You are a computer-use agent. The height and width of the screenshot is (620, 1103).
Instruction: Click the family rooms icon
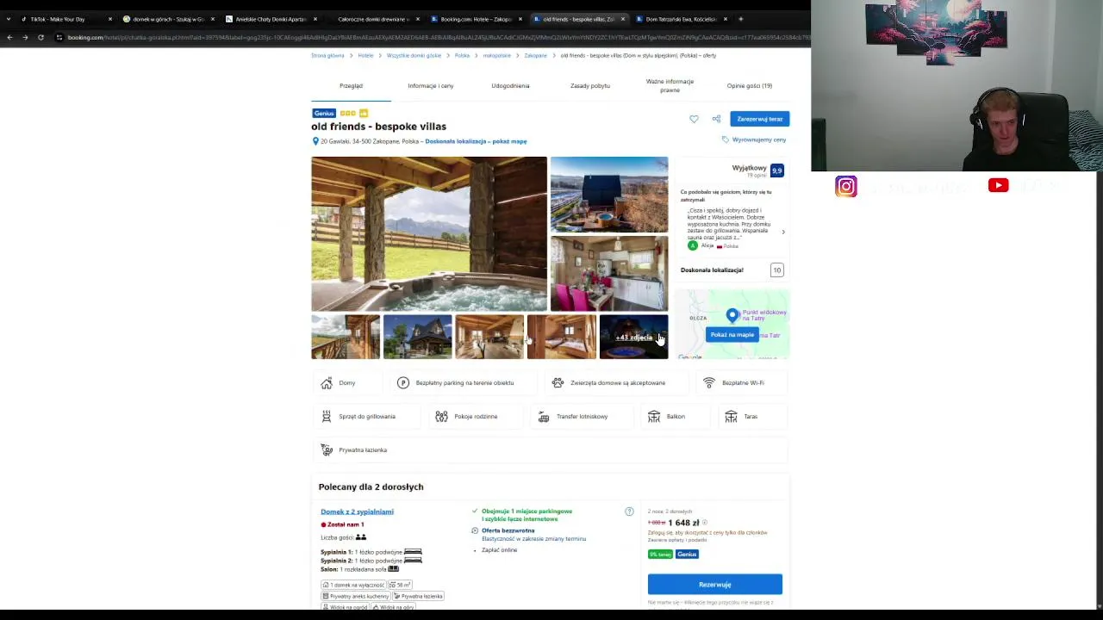click(441, 417)
